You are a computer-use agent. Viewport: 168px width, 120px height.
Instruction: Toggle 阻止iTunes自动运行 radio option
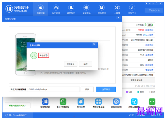[7, 115]
